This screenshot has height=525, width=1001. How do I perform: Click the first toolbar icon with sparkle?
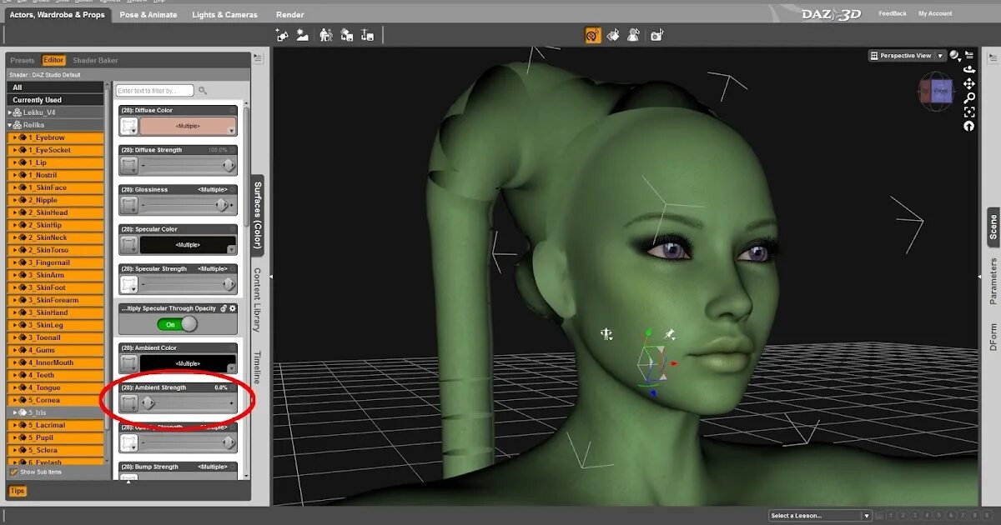283,35
